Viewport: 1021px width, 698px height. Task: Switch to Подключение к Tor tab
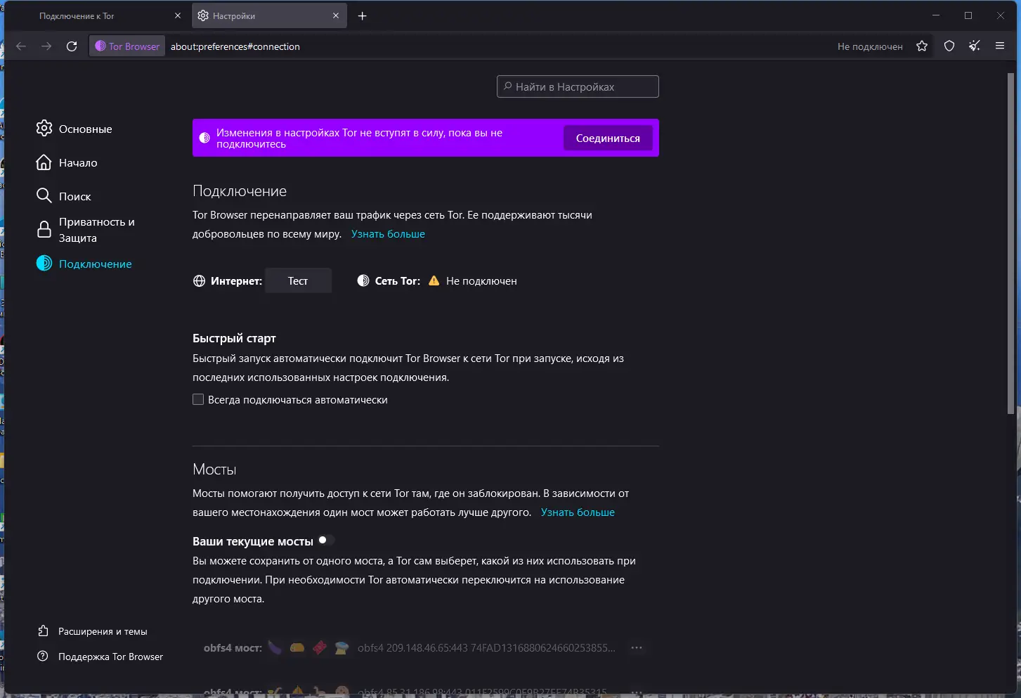(x=98, y=16)
